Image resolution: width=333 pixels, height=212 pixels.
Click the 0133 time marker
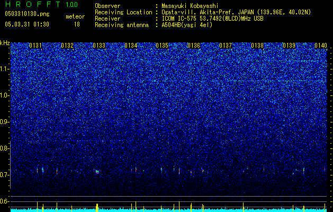pyautogui.click(x=99, y=46)
